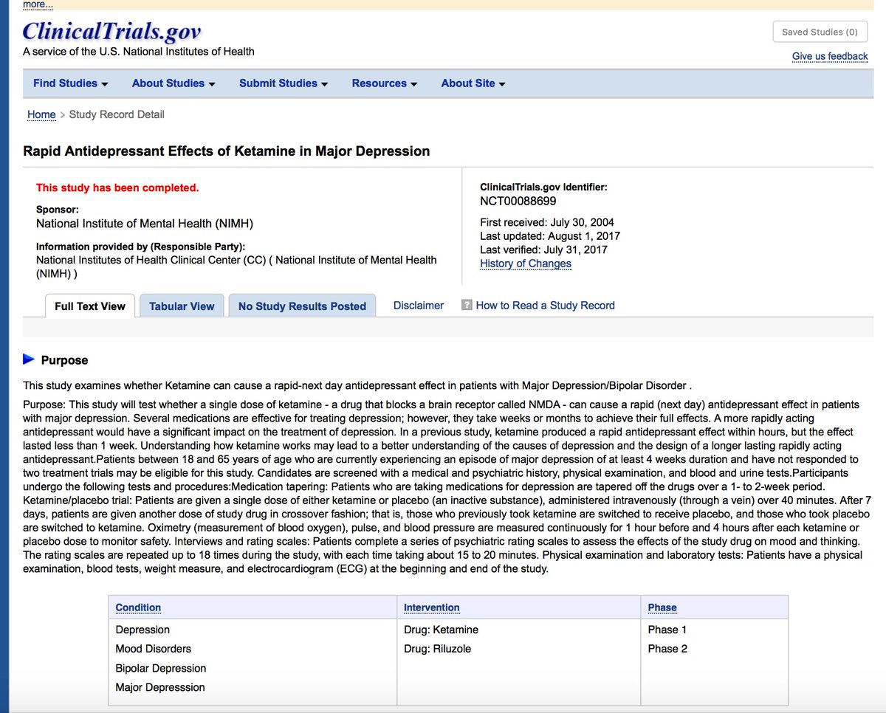Click 'First received: July 30, 2004' text
This screenshot has width=886, height=713.
point(547,222)
